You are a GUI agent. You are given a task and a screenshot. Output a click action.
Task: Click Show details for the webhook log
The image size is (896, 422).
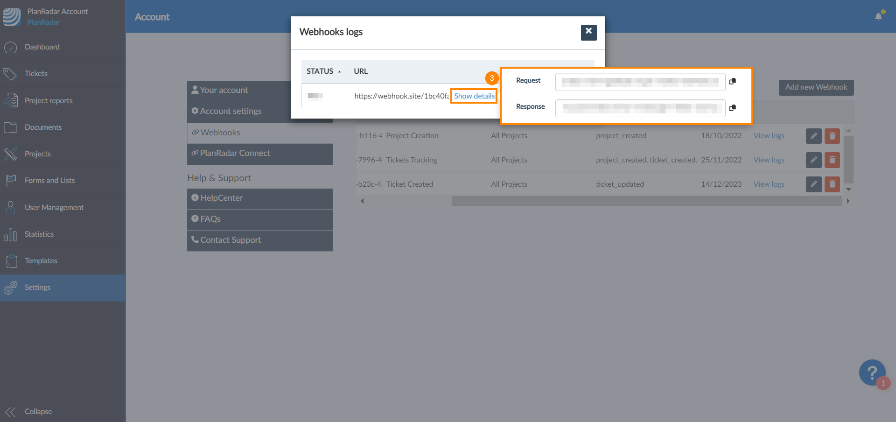pos(474,96)
